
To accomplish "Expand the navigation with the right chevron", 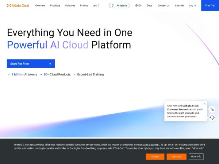I will [99, 5].
